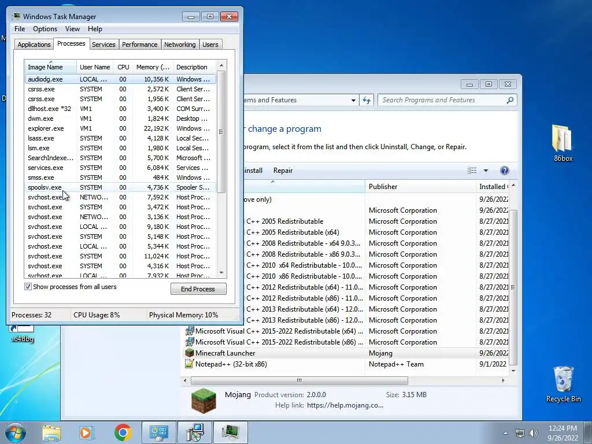Sort processes by Description column
592x444 pixels.
coord(194,67)
